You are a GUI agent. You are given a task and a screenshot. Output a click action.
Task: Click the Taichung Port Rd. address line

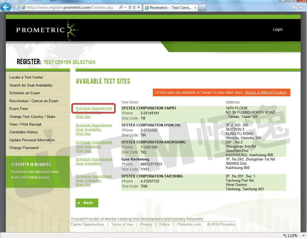[x=240, y=181]
